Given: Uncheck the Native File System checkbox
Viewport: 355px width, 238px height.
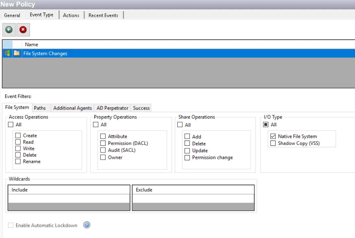Looking at the screenshot, I should (273, 136).
